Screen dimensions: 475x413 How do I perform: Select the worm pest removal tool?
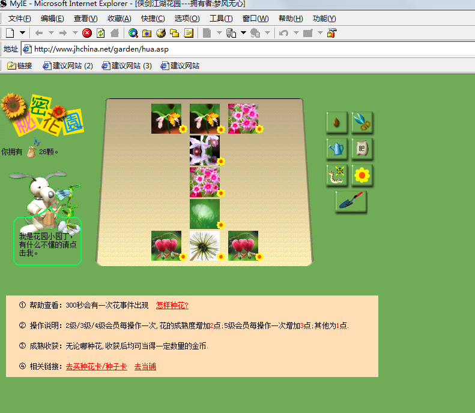tap(336, 175)
